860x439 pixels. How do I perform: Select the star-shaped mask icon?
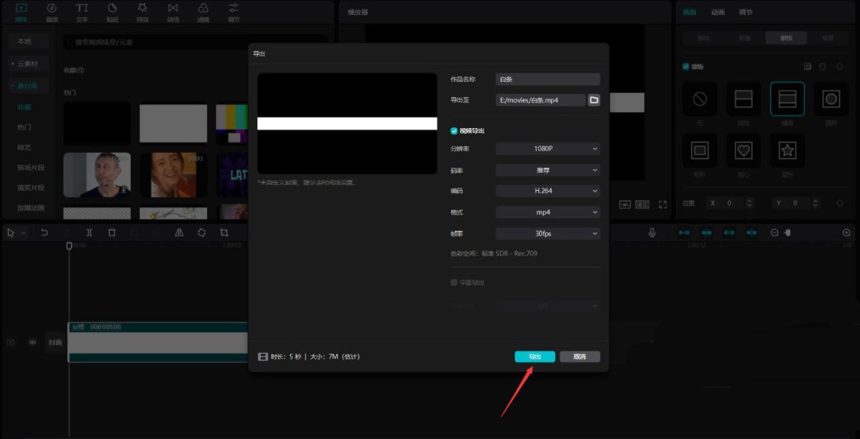click(787, 150)
